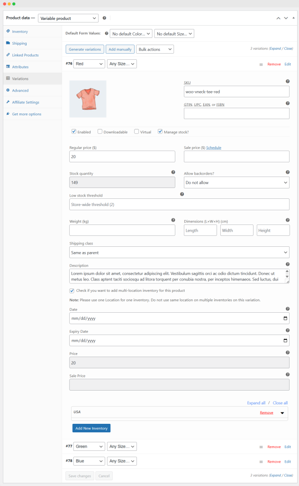Image resolution: width=299 pixels, height=486 pixels.
Task: Click the Add New Inventory button
Action: click(91, 428)
